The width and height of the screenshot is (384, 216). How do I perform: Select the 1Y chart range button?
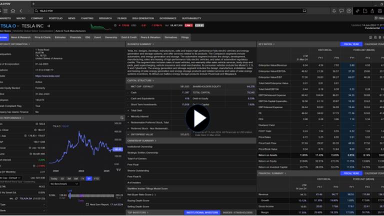[82, 178]
